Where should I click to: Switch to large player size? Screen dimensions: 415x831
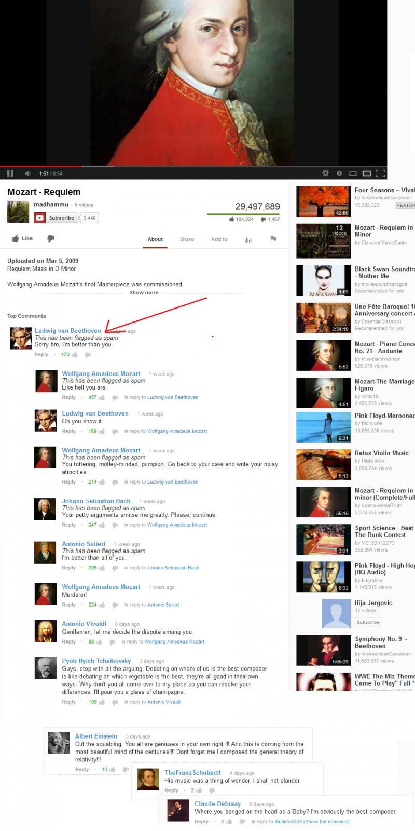tap(366, 173)
